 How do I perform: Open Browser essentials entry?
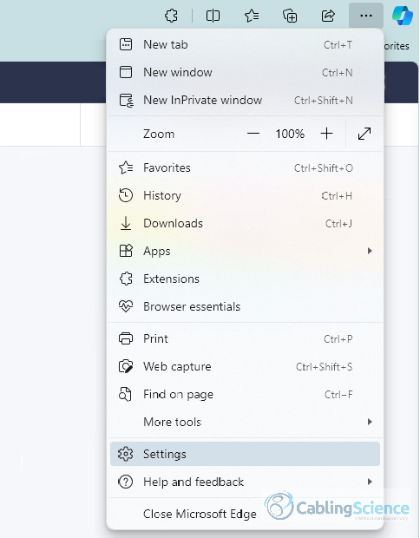(245, 306)
